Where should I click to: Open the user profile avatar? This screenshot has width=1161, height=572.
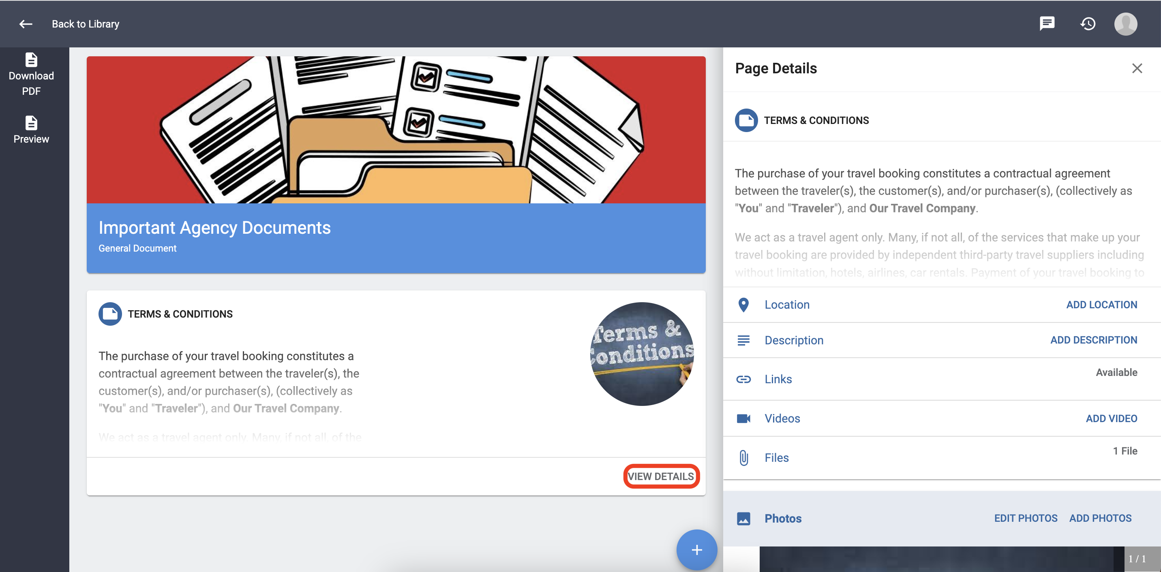point(1125,23)
